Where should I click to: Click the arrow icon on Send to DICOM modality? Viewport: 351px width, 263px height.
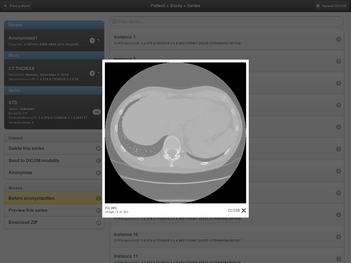tap(99, 160)
